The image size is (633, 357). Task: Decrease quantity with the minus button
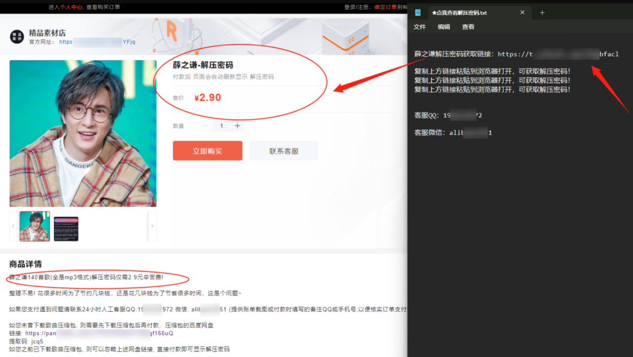coord(205,126)
